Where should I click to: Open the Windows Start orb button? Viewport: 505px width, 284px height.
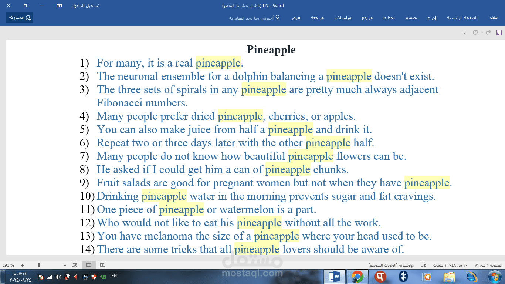(x=494, y=276)
